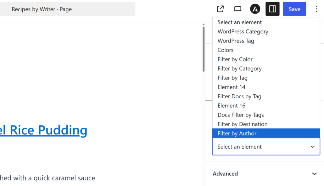Click the 'Recipes by Writer · Page' title bar
The width and height of the screenshot is (324, 186).
tap(68, 9)
